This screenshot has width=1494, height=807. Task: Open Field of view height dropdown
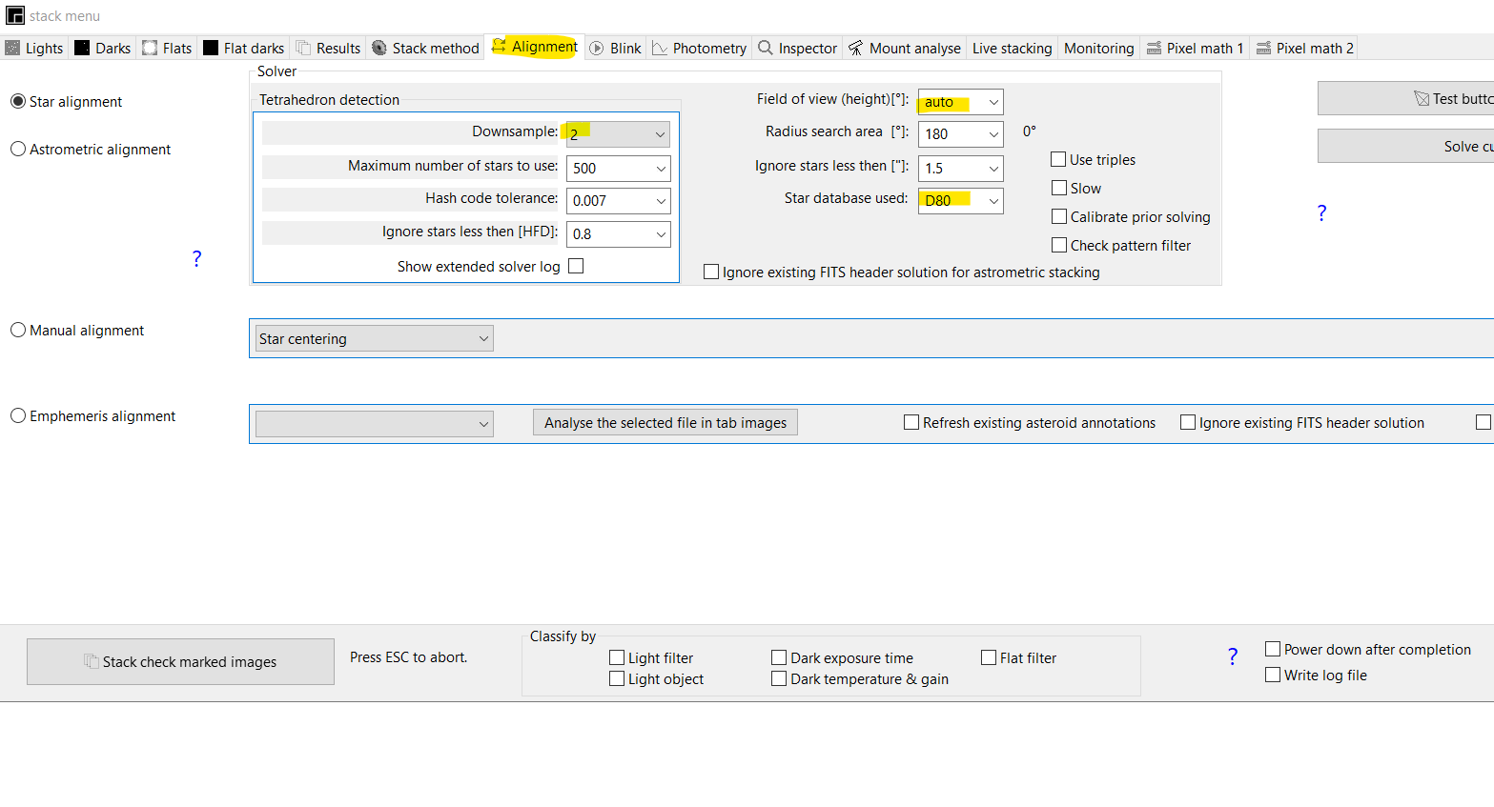[x=960, y=102]
